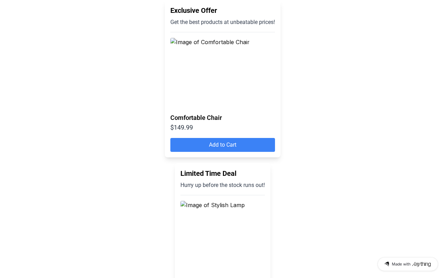Select the "Exclusive Offer" heading
Screen dimensions: 445x278
point(194,10)
